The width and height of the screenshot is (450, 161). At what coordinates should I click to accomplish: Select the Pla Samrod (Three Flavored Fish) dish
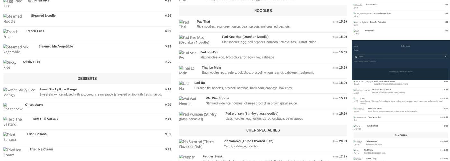(x=248, y=141)
